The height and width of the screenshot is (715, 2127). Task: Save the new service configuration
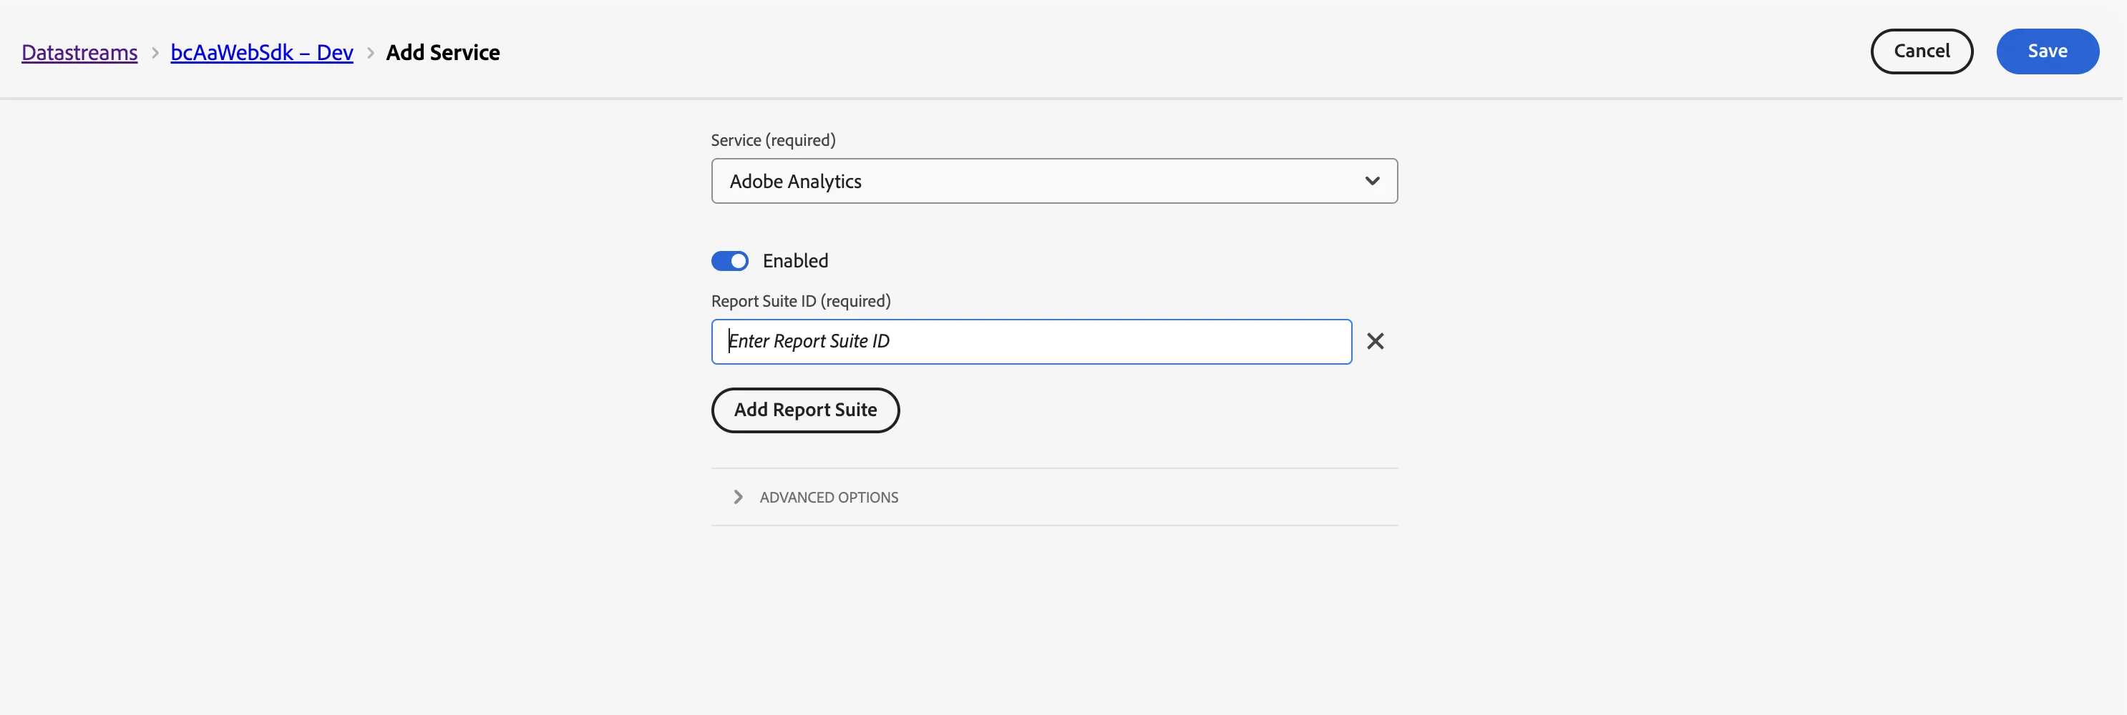click(2048, 51)
